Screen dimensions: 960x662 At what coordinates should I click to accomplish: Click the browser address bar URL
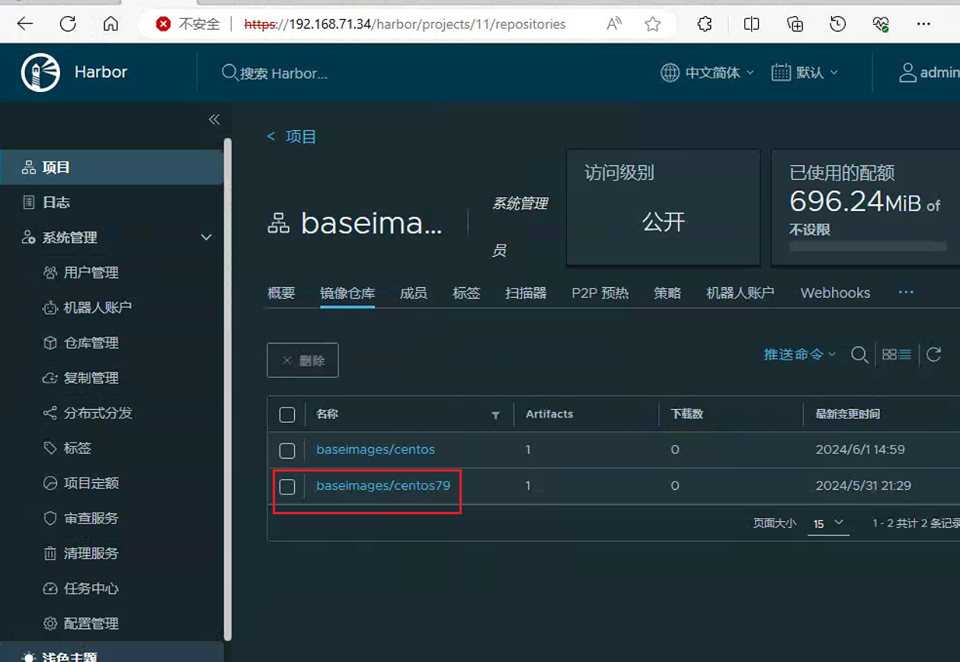[x=405, y=24]
